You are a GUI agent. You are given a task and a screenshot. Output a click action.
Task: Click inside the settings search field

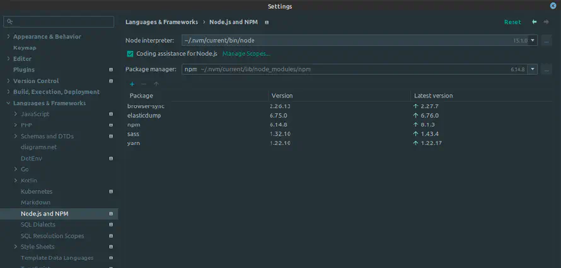click(59, 22)
